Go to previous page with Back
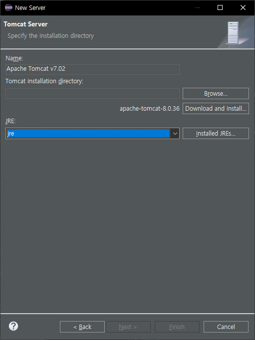255x340 pixels. 82,327
